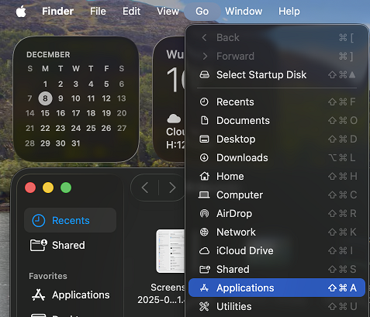Go to Recents via menu entry text

tap(235, 102)
